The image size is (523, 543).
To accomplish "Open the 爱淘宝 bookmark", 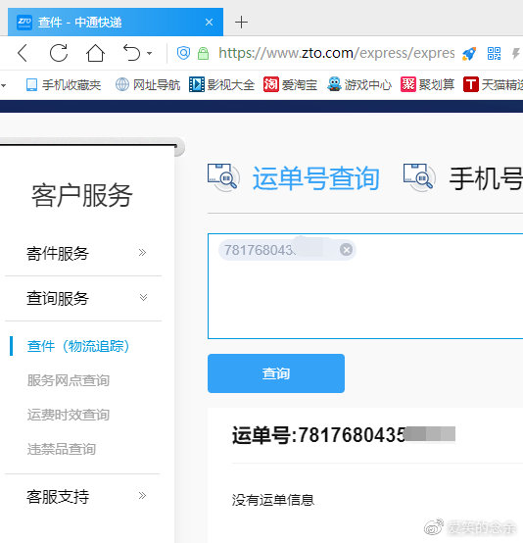I will point(291,85).
